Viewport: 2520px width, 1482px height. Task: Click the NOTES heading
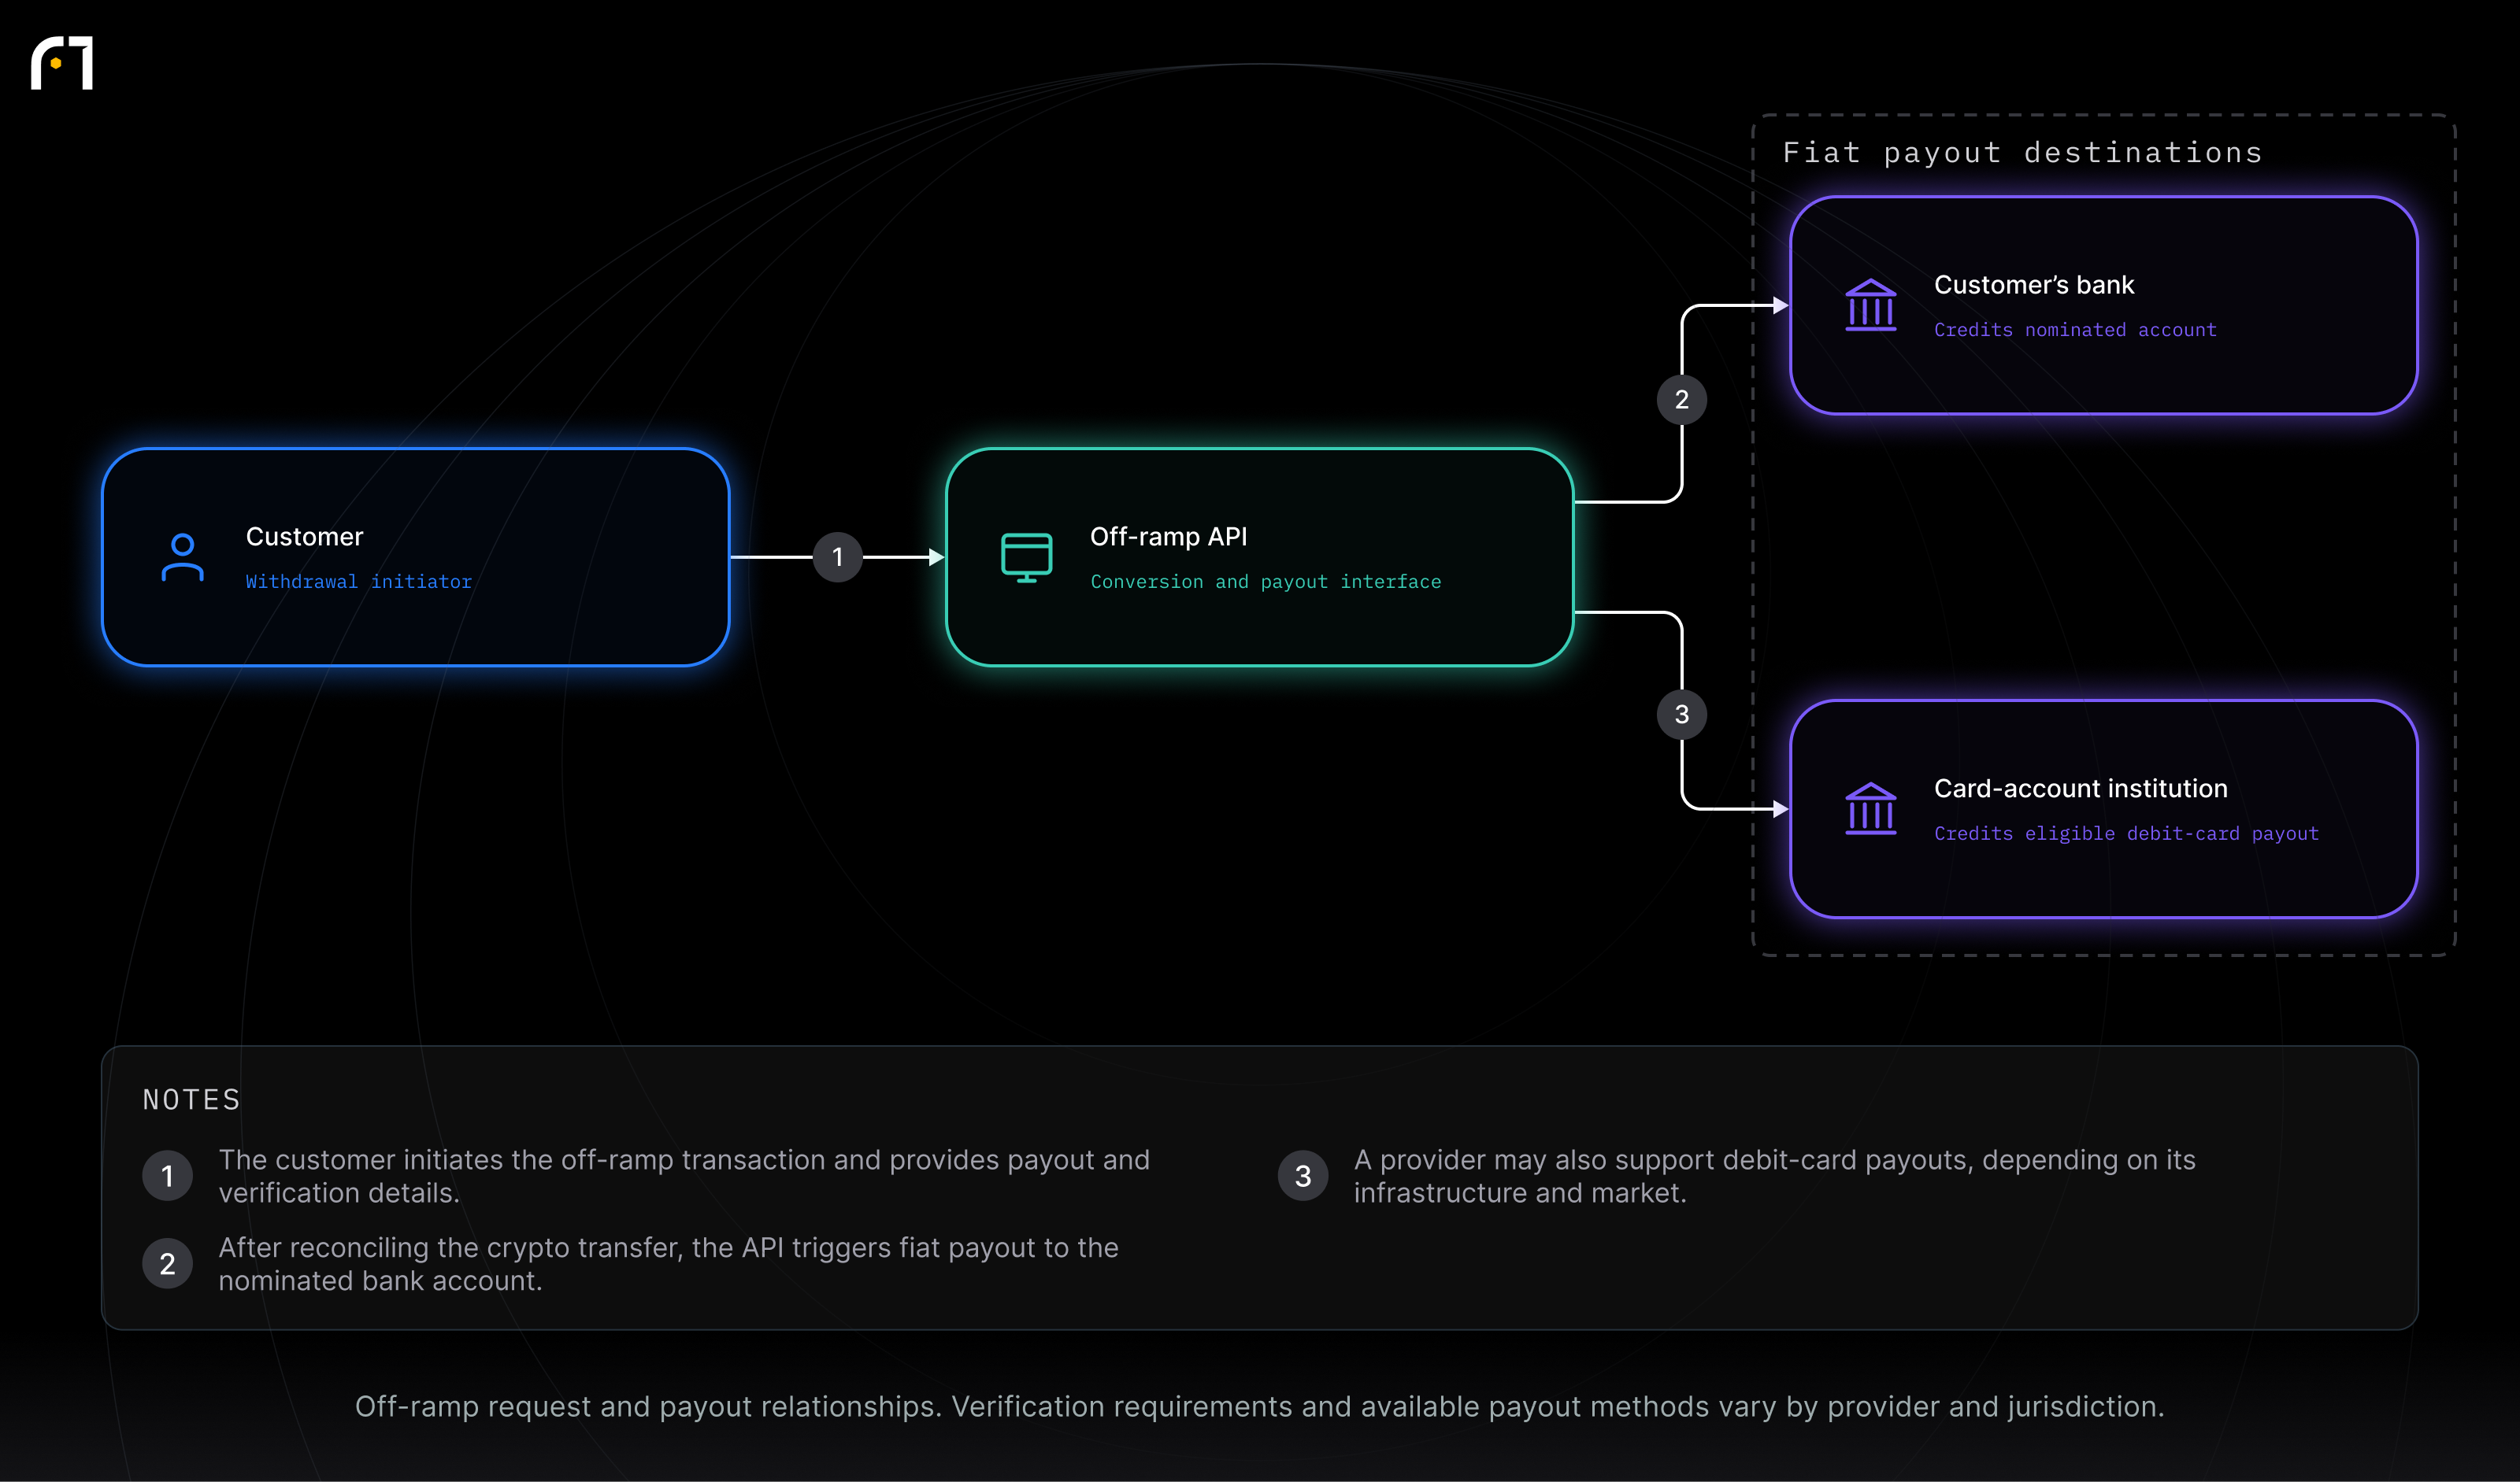point(191,1100)
